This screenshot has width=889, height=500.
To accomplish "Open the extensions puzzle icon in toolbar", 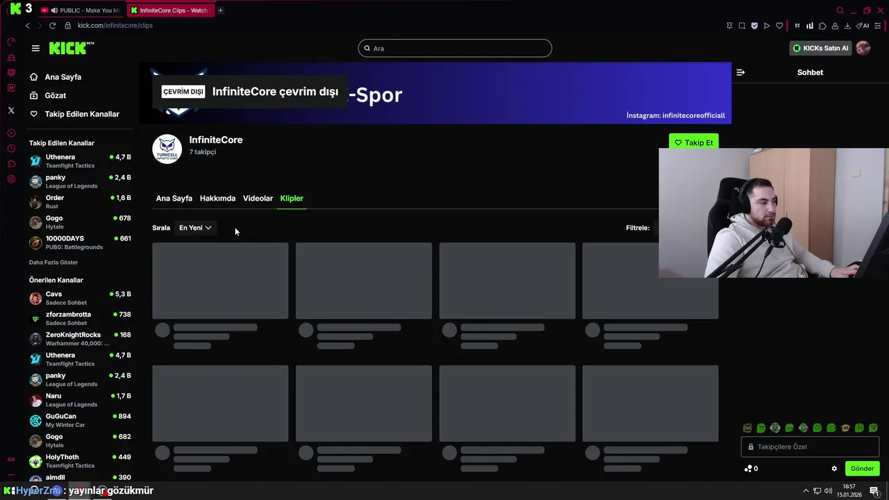I will pyautogui.click(x=822, y=26).
